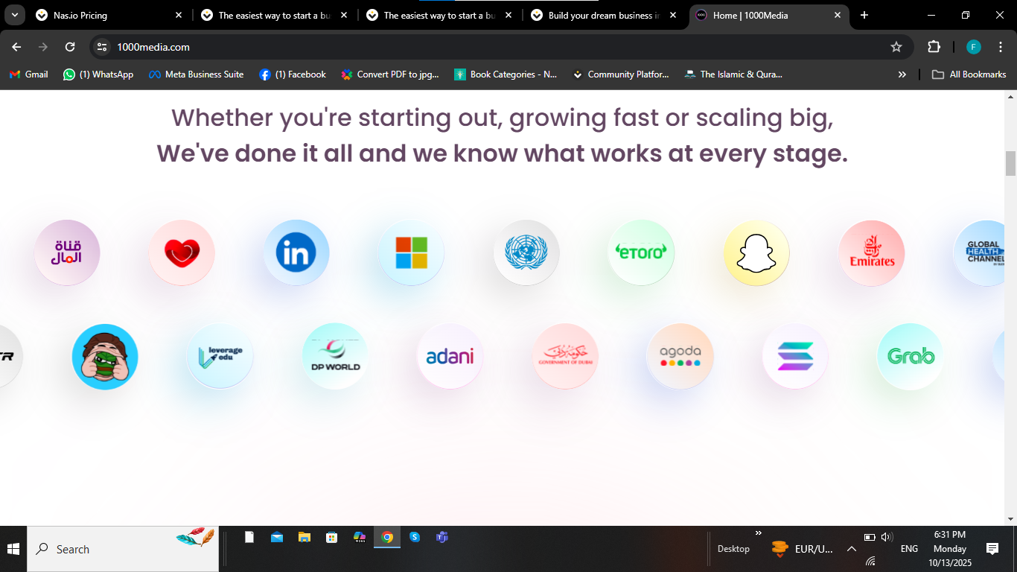The image size is (1017, 572).
Task: Click the eToro logo circle
Action: pos(641,253)
